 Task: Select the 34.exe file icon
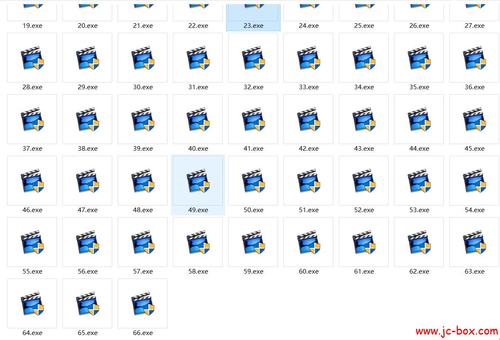[364, 58]
